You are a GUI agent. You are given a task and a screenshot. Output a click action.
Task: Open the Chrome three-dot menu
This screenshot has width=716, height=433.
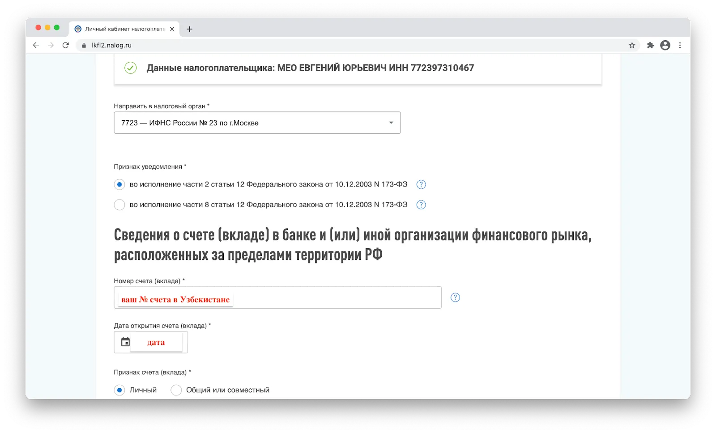(x=680, y=45)
